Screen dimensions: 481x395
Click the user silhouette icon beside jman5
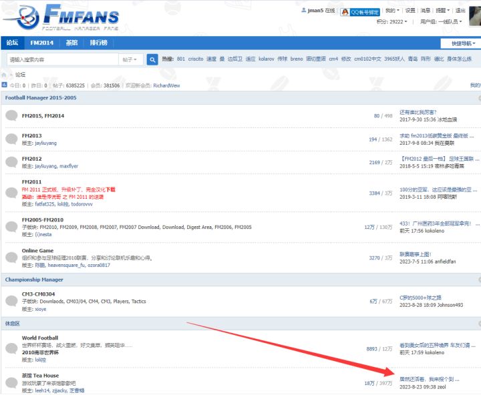click(303, 11)
